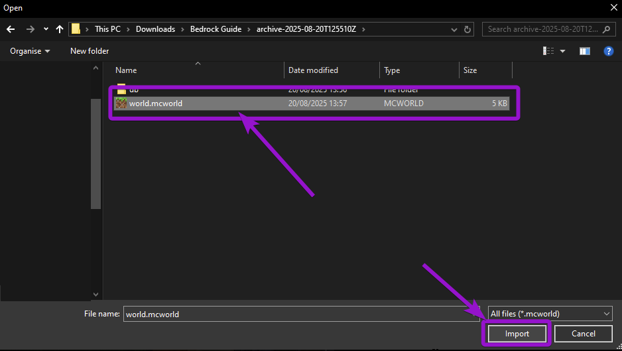Go back with the left arrow
Image resolution: width=622 pixels, height=351 pixels.
(11, 29)
